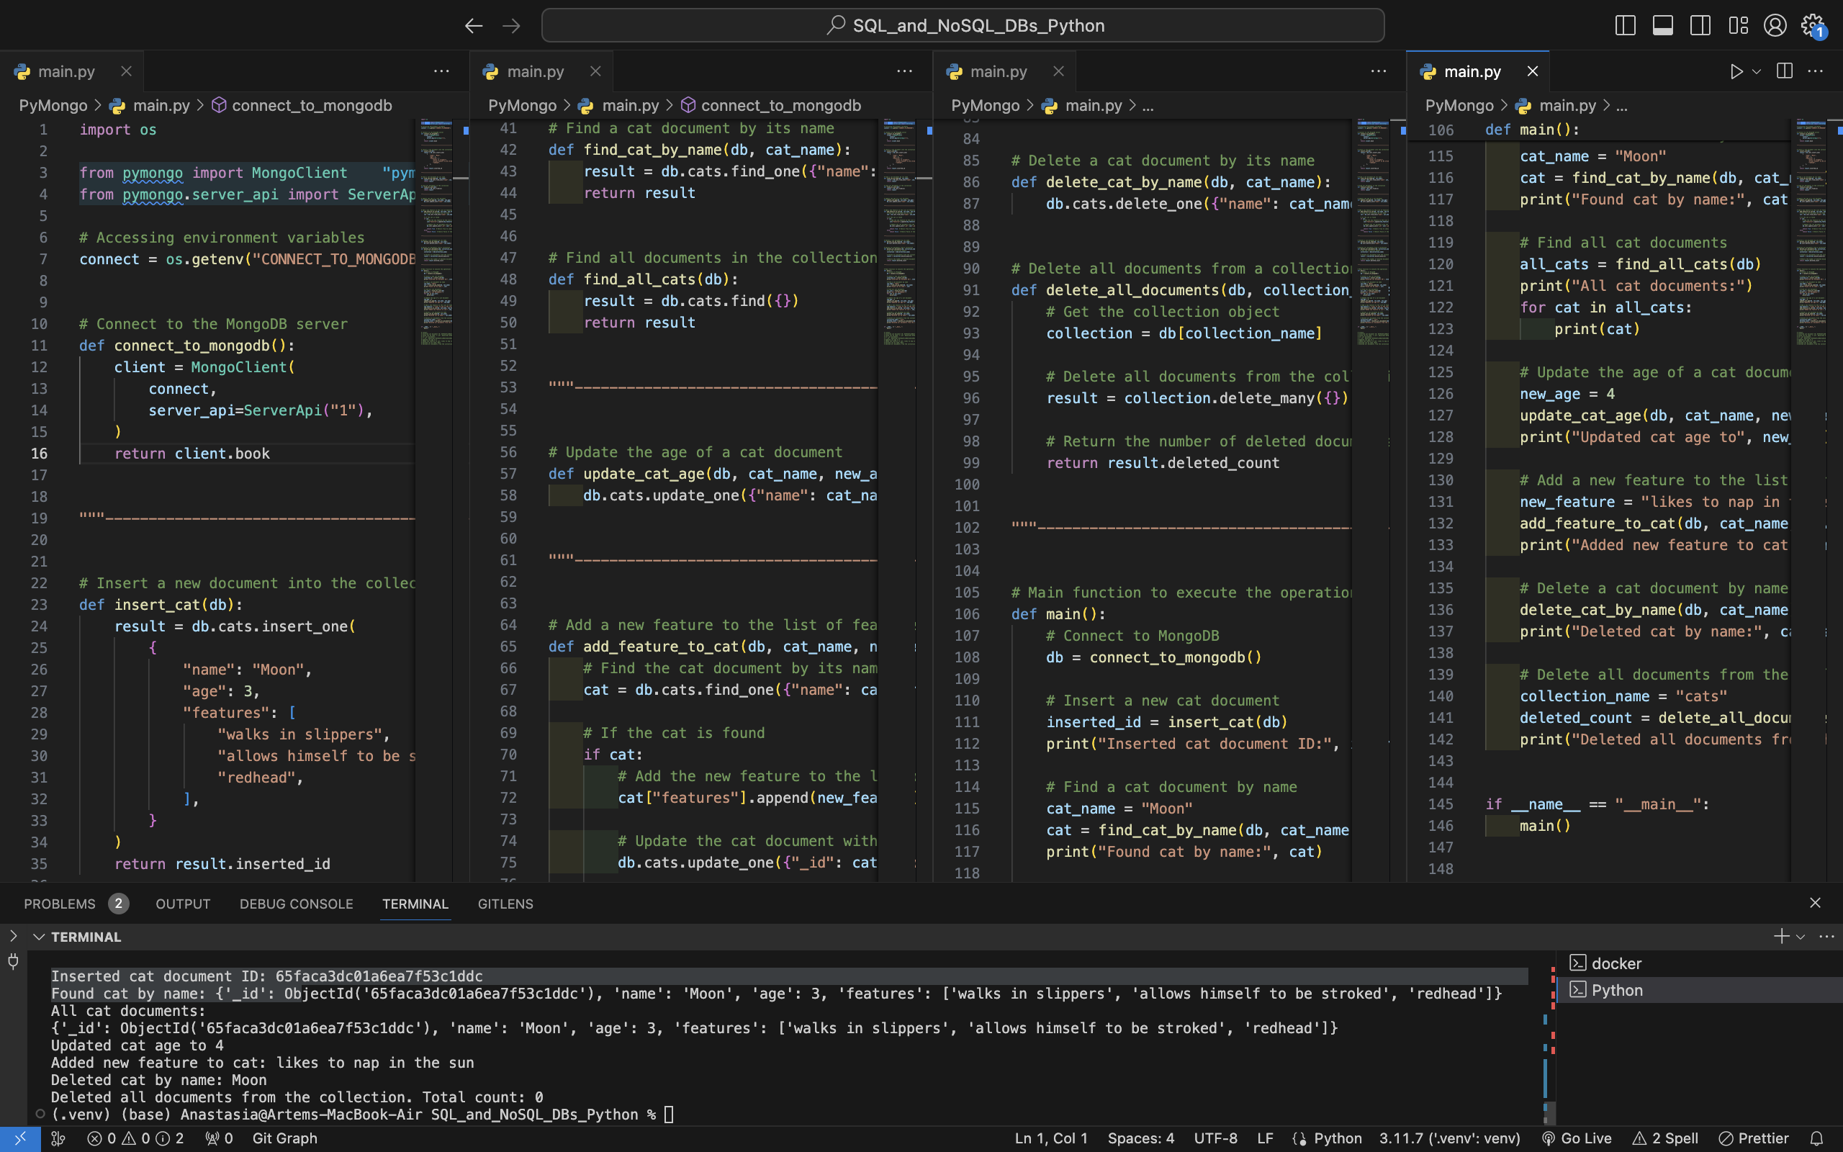Split the editor right with split icon
This screenshot has height=1152, width=1843.
point(1785,71)
